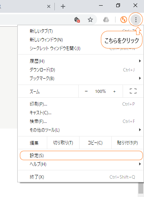Expand その他のツール(L) submenu

coord(81,130)
